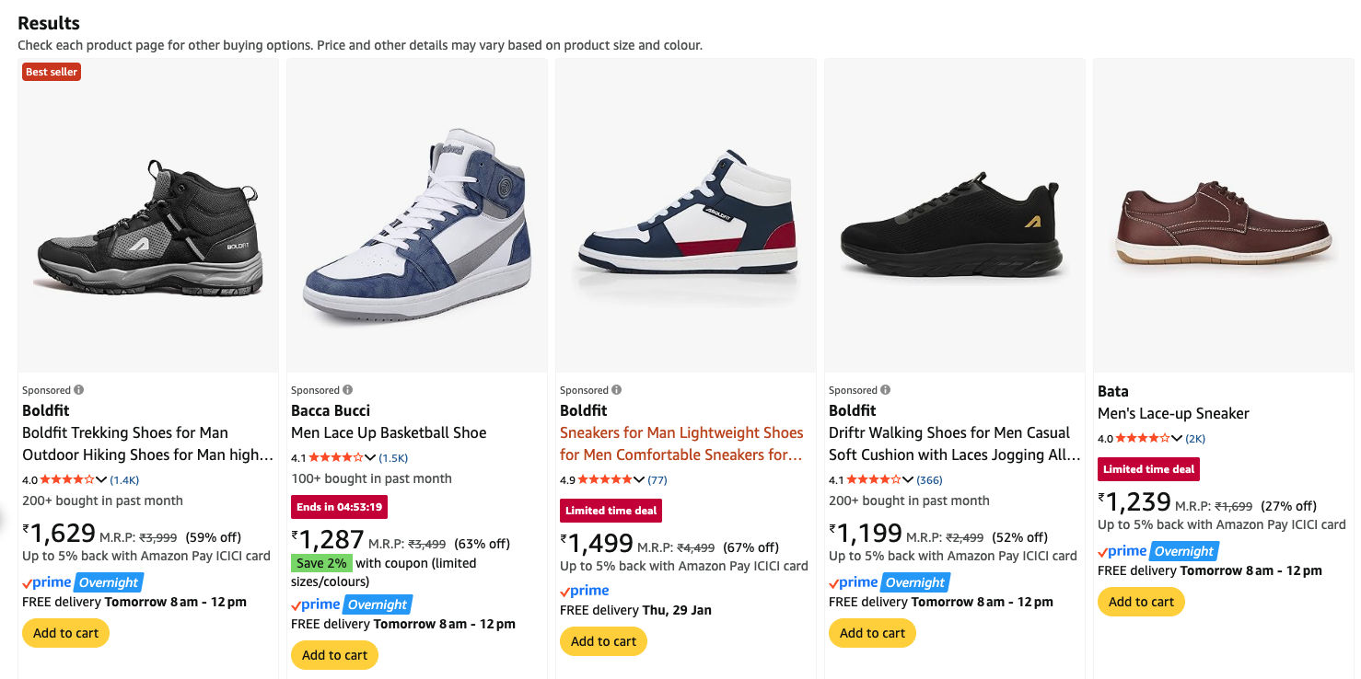Click the Best seller badge on Boldfit Trekking Shoes
The height and width of the screenshot is (679, 1361).
(x=51, y=71)
